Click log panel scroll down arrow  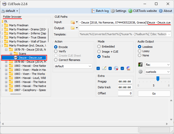click(171, 120)
